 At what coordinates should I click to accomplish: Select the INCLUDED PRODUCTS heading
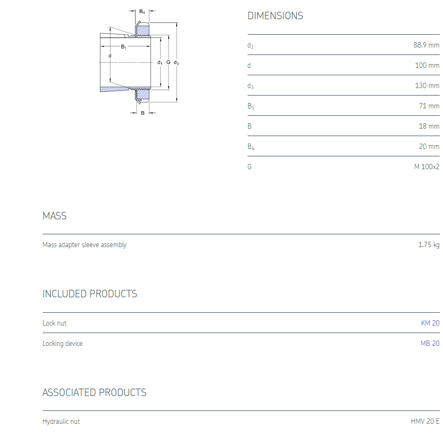coord(90,294)
